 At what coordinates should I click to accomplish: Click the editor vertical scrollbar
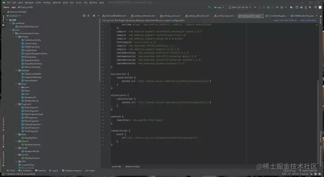[x=318, y=122]
